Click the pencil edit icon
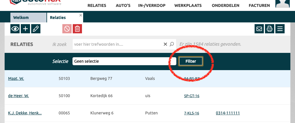The width and height of the screenshot is (295, 123). [x=36, y=29]
